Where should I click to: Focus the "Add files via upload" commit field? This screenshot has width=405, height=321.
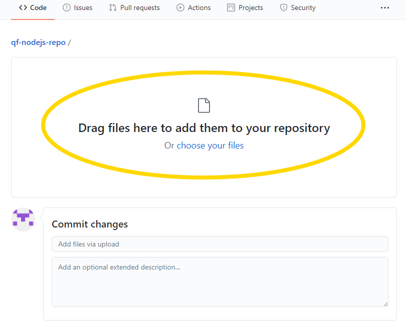tap(220, 244)
